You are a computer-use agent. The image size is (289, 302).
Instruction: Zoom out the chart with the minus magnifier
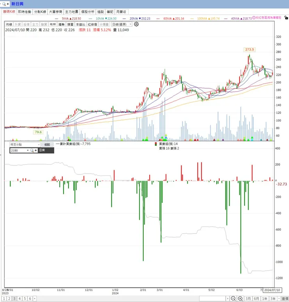tap(233, 298)
